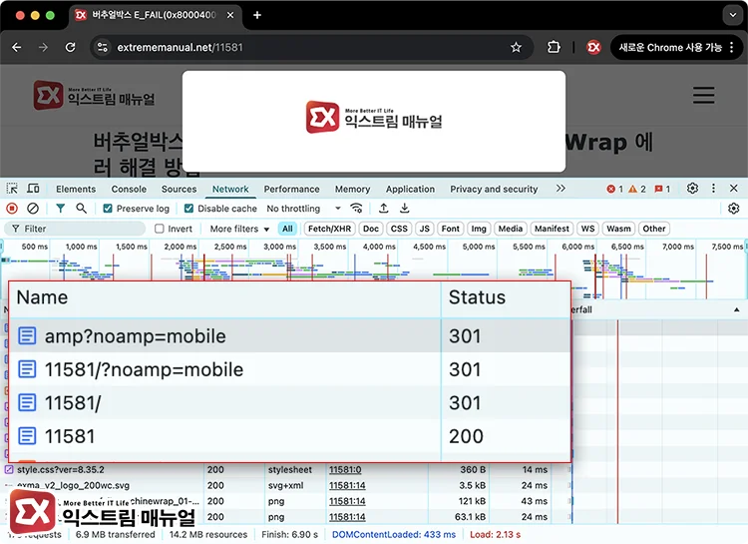Open the hamburger menu on the webpage
Viewport: 748px width, 544px height.
(x=704, y=95)
